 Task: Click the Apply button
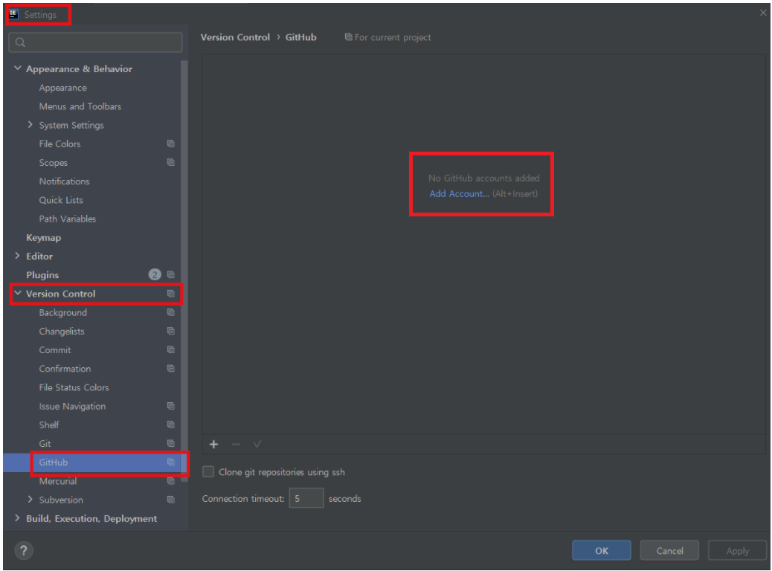coord(737,550)
